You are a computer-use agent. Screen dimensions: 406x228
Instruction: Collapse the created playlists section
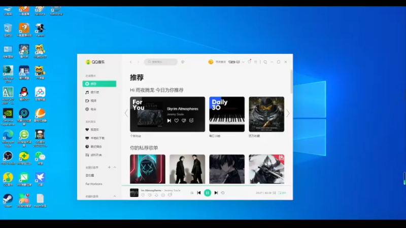pos(115,167)
